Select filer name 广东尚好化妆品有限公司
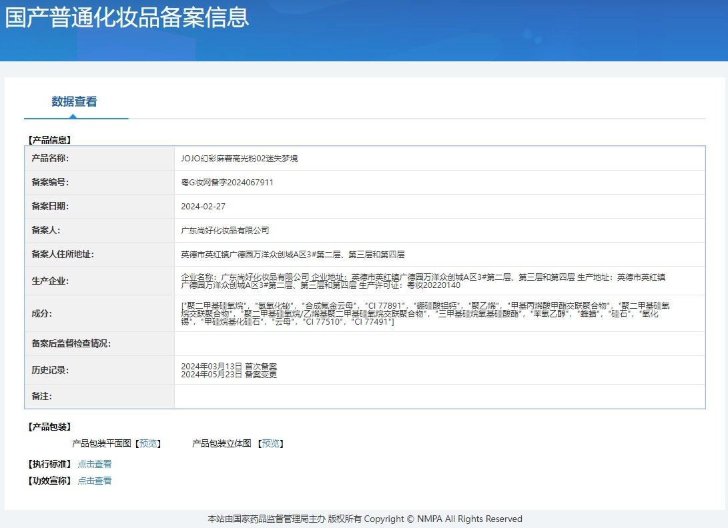 coord(225,231)
